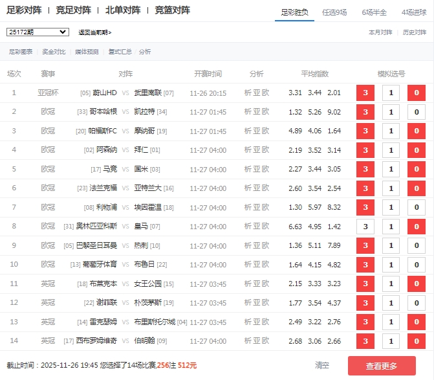This screenshot has height=380, width=434.
Task: Go to 竞足对阵 in the top navigation
Action: click(x=73, y=10)
